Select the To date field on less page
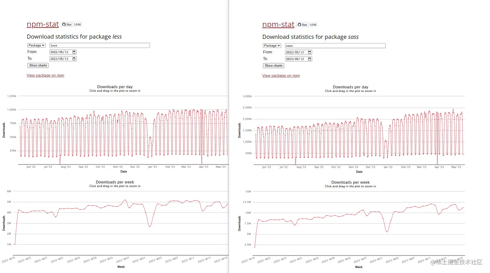The width and height of the screenshot is (490, 273). [x=63, y=59]
